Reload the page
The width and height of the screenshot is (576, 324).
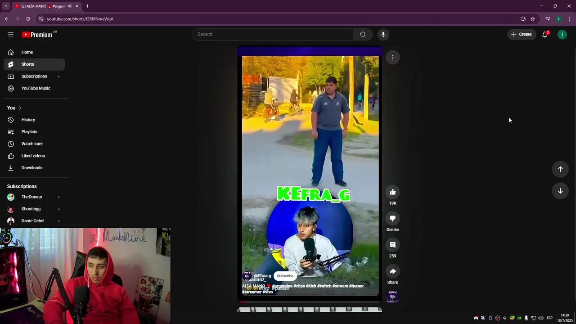pos(28,19)
